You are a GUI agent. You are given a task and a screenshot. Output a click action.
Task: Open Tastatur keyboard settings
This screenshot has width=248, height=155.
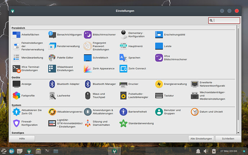[165, 96]
